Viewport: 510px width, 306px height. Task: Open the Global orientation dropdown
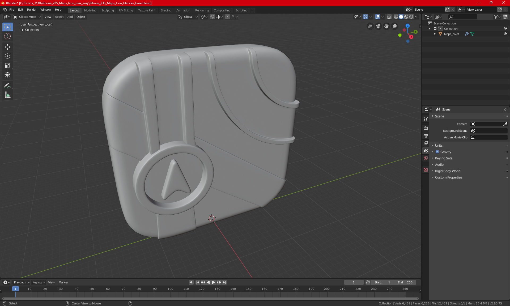tap(188, 17)
